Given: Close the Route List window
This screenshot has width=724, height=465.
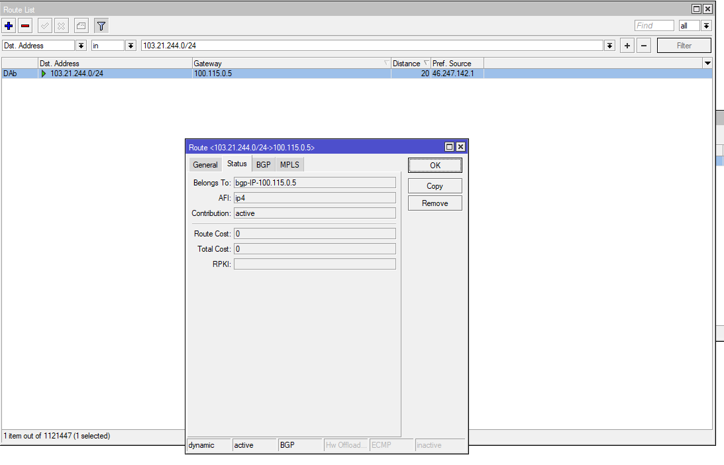Looking at the screenshot, I should pyautogui.click(x=707, y=9).
